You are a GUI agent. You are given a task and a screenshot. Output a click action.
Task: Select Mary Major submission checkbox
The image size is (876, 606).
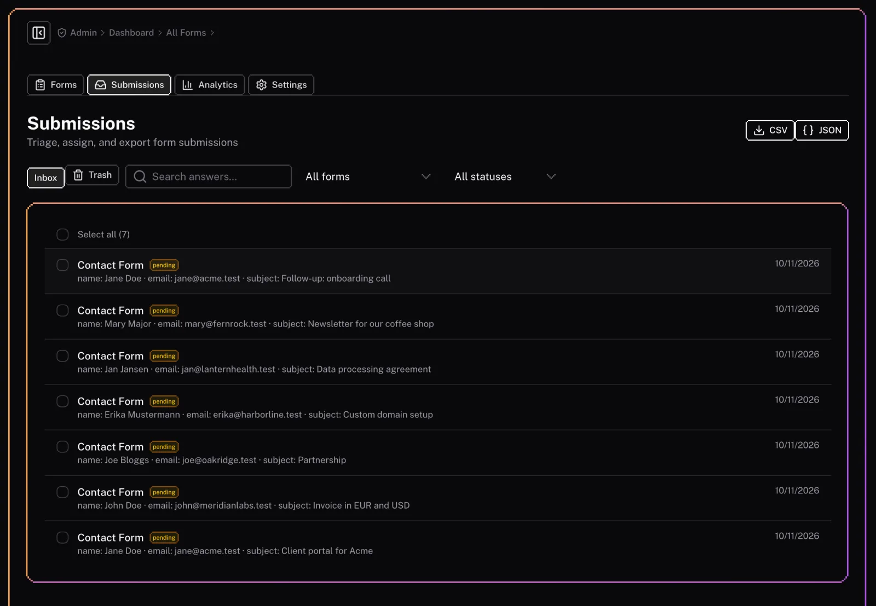[62, 311]
